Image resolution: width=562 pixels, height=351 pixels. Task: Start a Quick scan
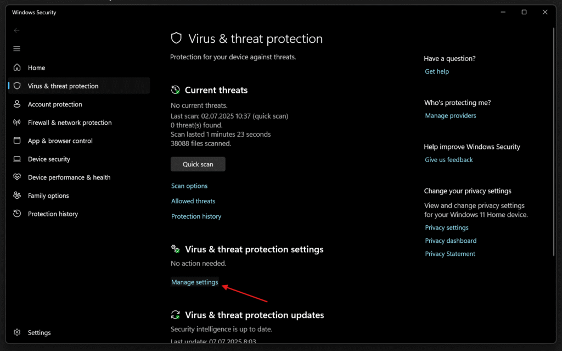coord(198,164)
